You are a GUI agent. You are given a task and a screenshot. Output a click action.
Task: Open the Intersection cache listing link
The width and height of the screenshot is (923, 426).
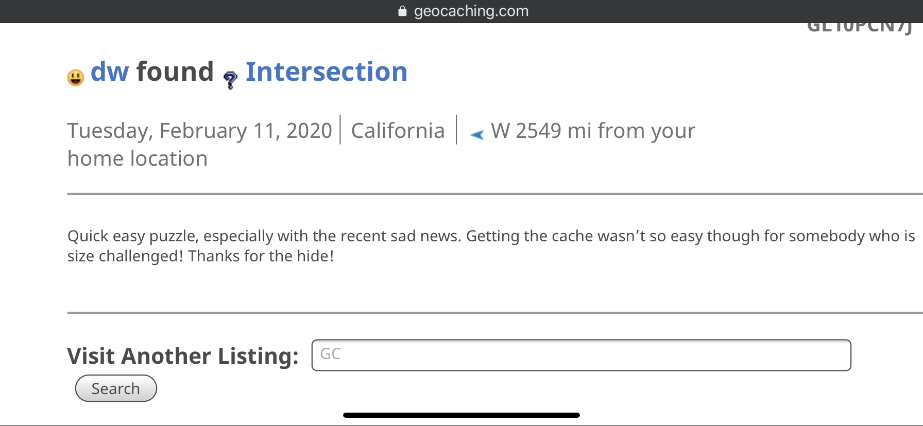(327, 72)
